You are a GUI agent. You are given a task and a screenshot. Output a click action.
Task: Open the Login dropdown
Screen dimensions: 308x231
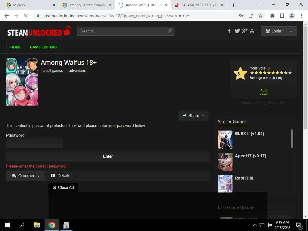point(279,31)
